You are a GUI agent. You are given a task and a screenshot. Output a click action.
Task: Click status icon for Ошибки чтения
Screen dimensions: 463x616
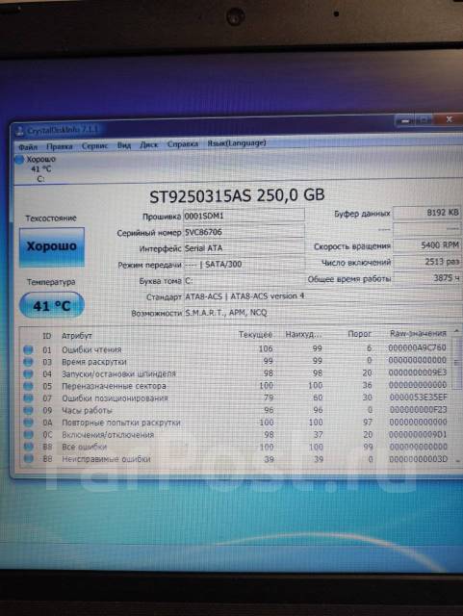28,349
